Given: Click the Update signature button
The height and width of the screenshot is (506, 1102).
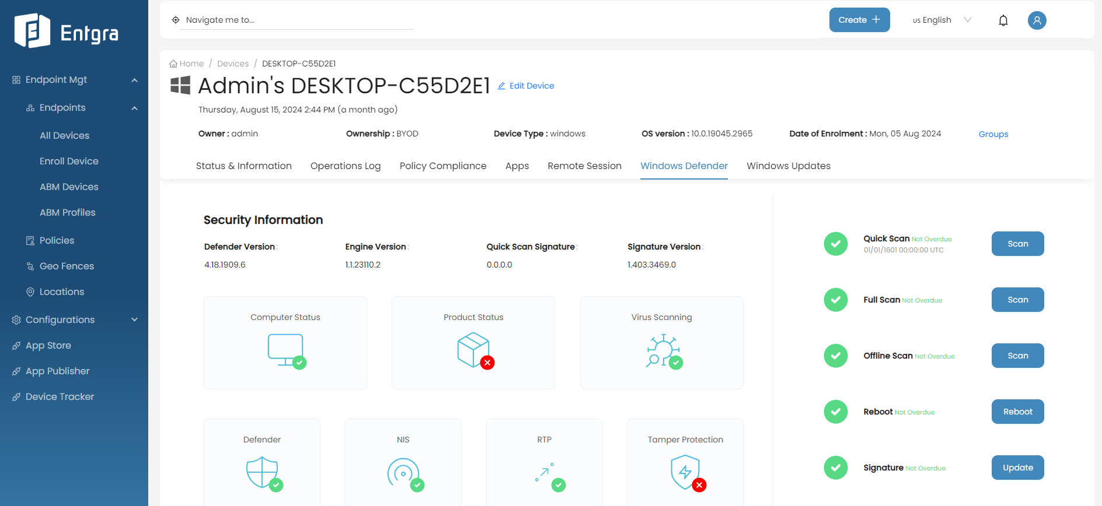Looking at the screenshot, I should pyautogui.click(x=1017, y=468).
